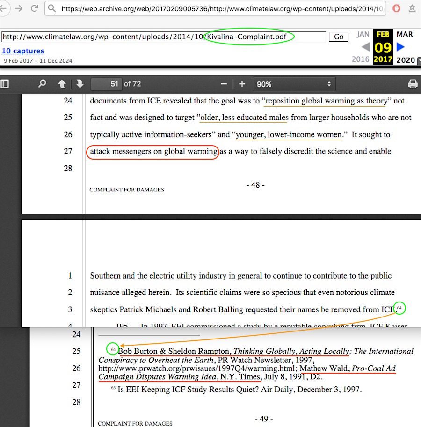Go to previous PDF page
The width and height of the screenshot is (421, 427).
click(62, 84)
